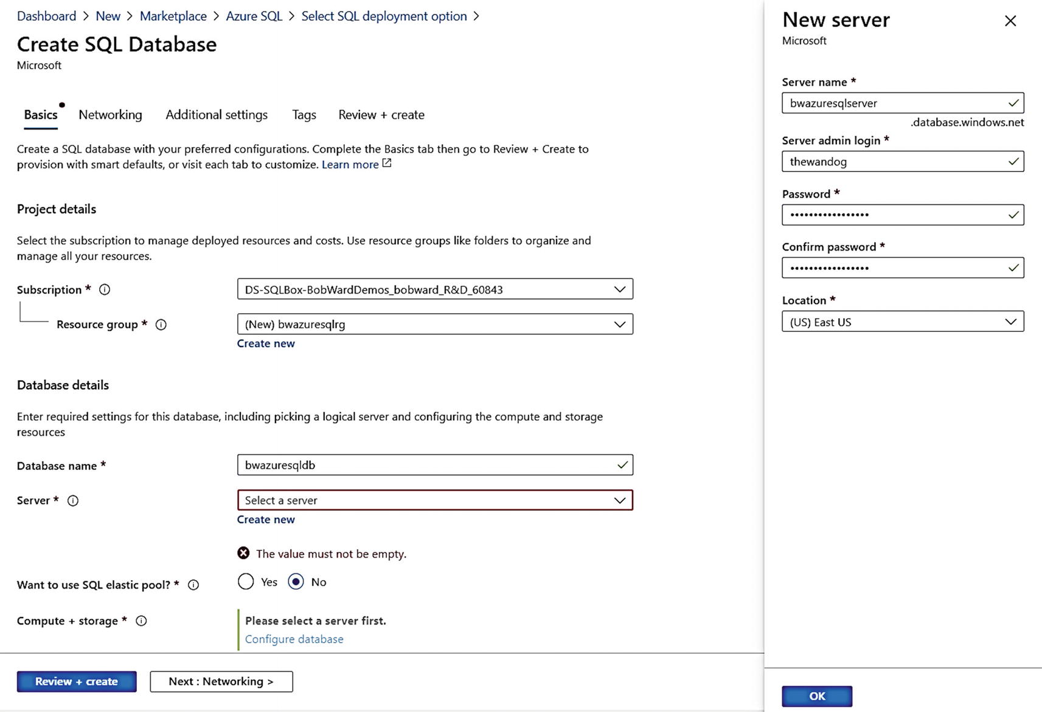Open the Location dropdown in New server
Screen dimensions: 1042x712
coord(903,322)
